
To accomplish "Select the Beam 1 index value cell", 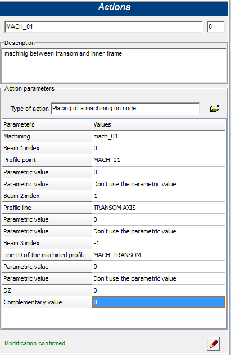I will pos(158,148).
